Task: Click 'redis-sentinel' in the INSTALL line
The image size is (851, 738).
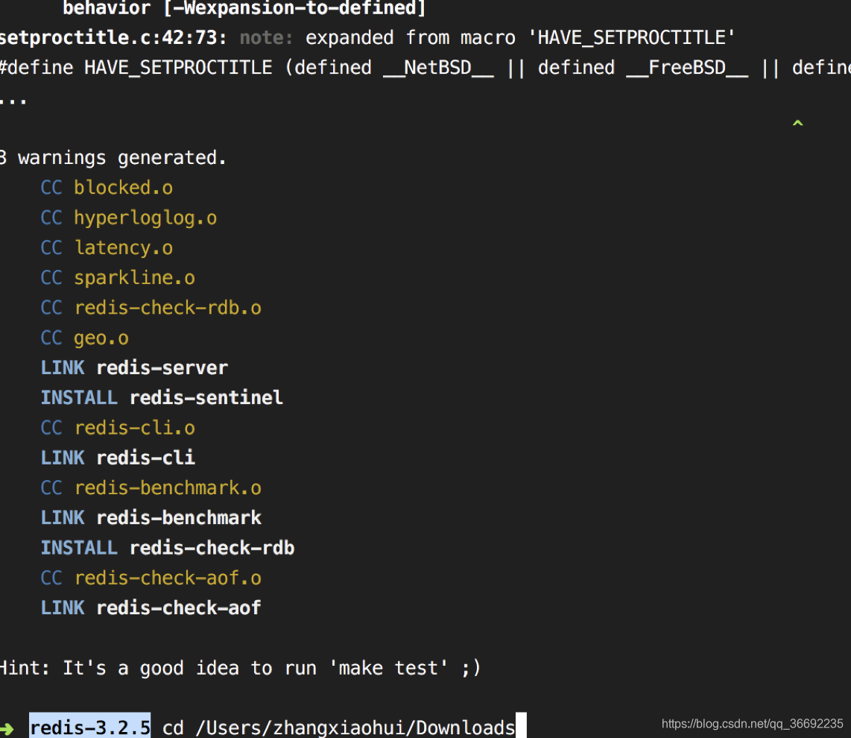Action: pyautogui.click(x=206, y=398)
